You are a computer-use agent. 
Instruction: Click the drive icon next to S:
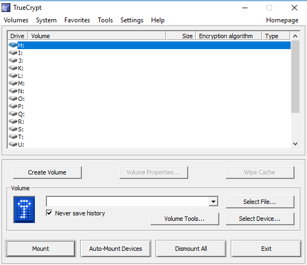[13, 129]
